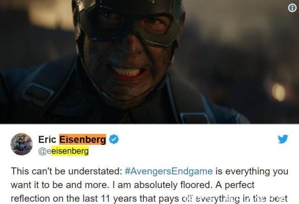Click the display name Eric Eisenberg
This screenshot has width=299, height=204.
pos(72,139)
